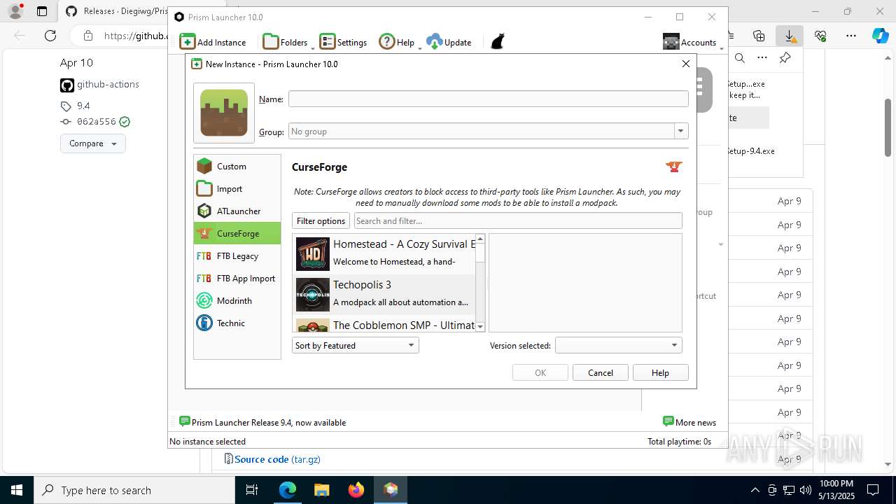
Task: Open the Edge tab actions icon
Action: click(x=42, y=11)
